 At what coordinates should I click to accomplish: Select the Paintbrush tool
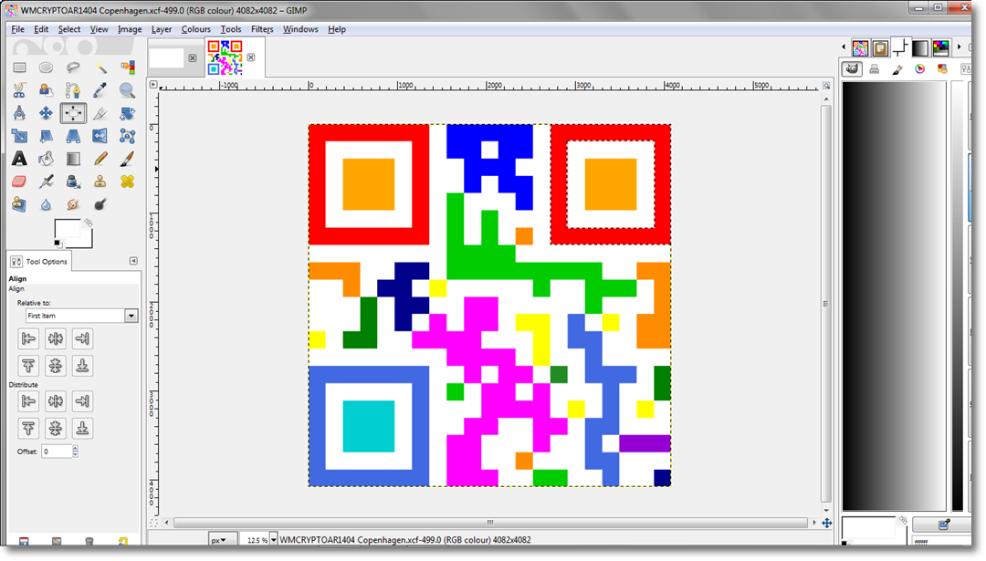[127, 159]
